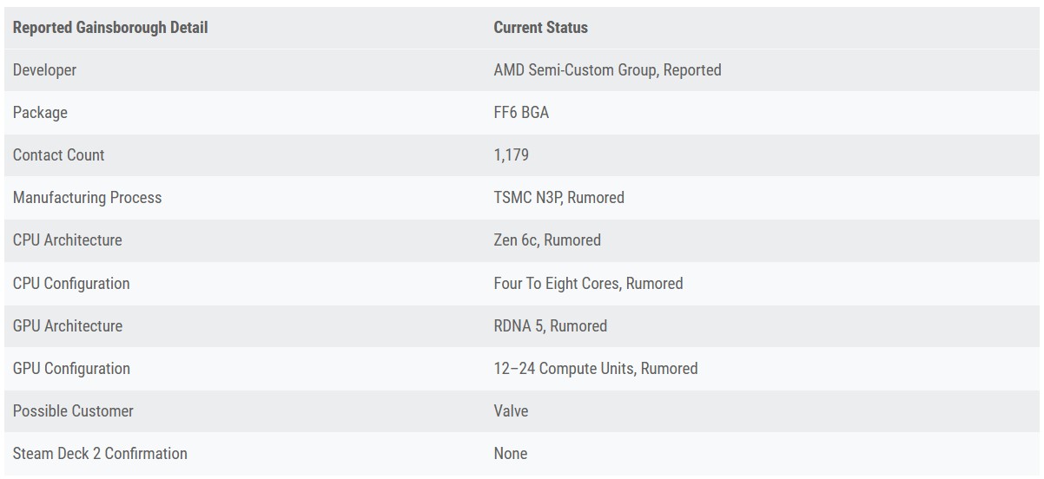Click the 'GPU Architecture' label
Screen dimensions: 1044x479
pyautogui.click(x=68, y=326)
